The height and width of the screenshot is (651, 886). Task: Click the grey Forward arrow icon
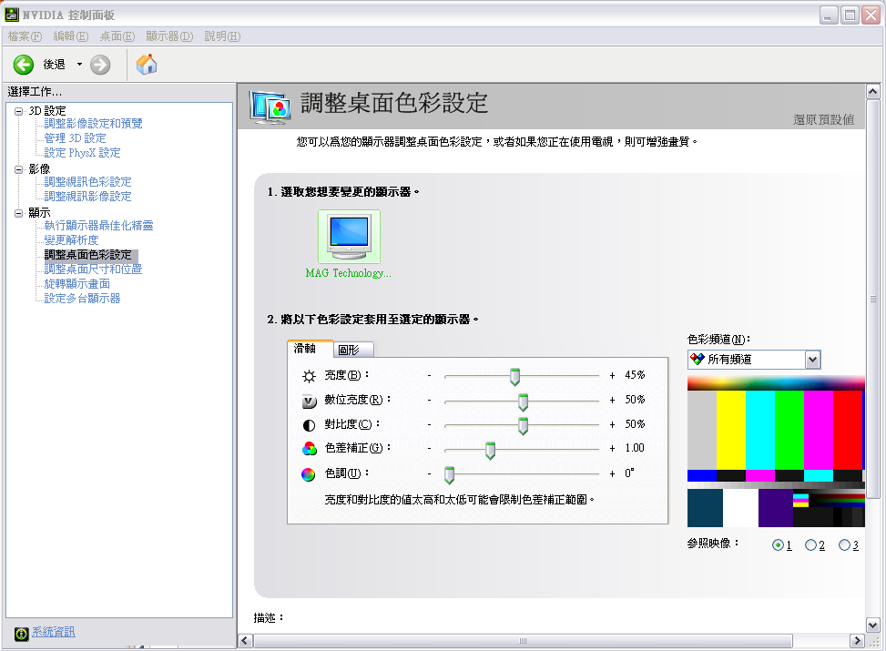pyautogui.click(x=100, y=65)
